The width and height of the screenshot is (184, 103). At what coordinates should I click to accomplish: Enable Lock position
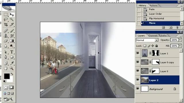(x=153, y=46)
